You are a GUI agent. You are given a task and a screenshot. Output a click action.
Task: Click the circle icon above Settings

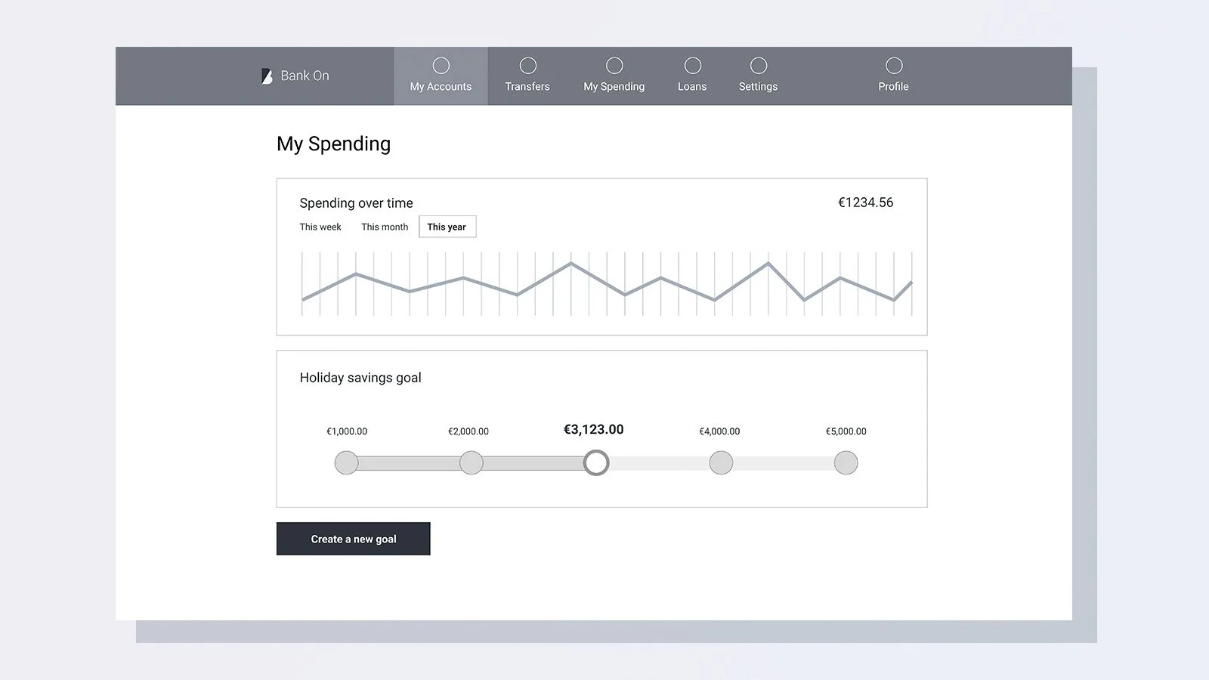(759, 66)
